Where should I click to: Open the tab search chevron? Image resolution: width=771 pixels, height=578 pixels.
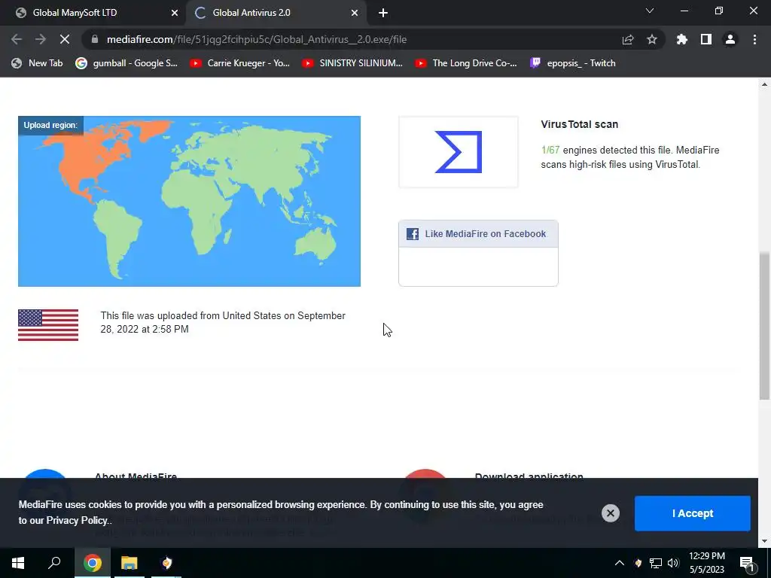pyautogui.click(x=650, y=11)
